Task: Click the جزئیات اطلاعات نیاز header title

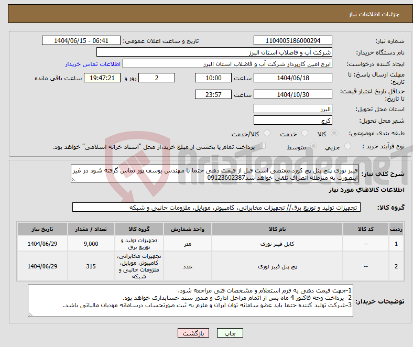Action: [x=374, y=14]
